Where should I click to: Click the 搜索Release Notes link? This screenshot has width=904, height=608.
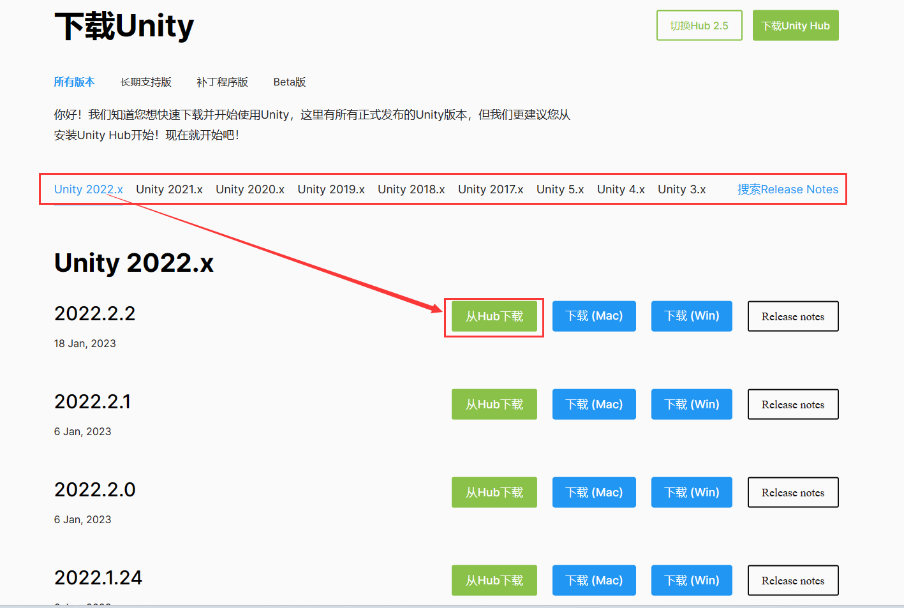pyautogui.click(x=788, y=189)
